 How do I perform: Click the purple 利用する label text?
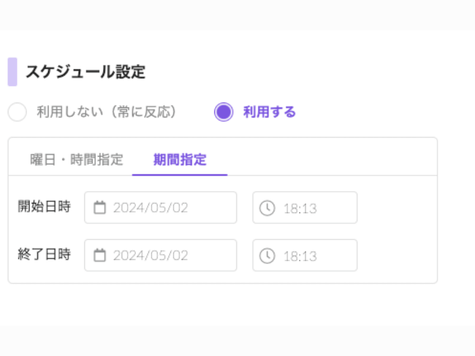coord(269,112)
